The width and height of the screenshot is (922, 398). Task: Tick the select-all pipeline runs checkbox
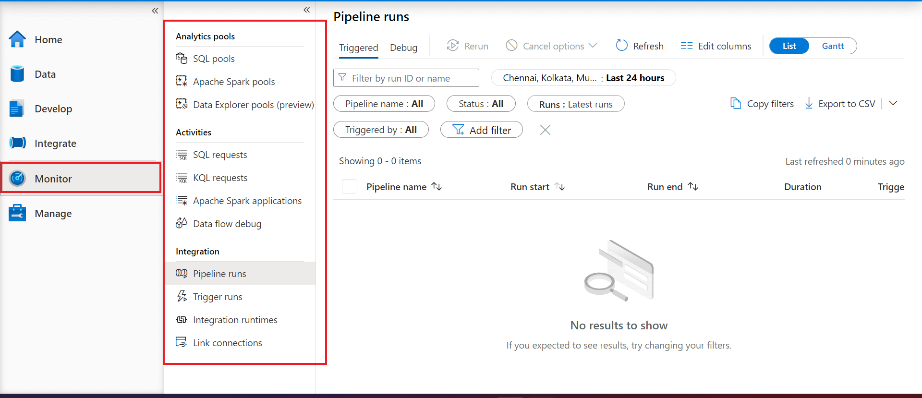pos(349,186)
